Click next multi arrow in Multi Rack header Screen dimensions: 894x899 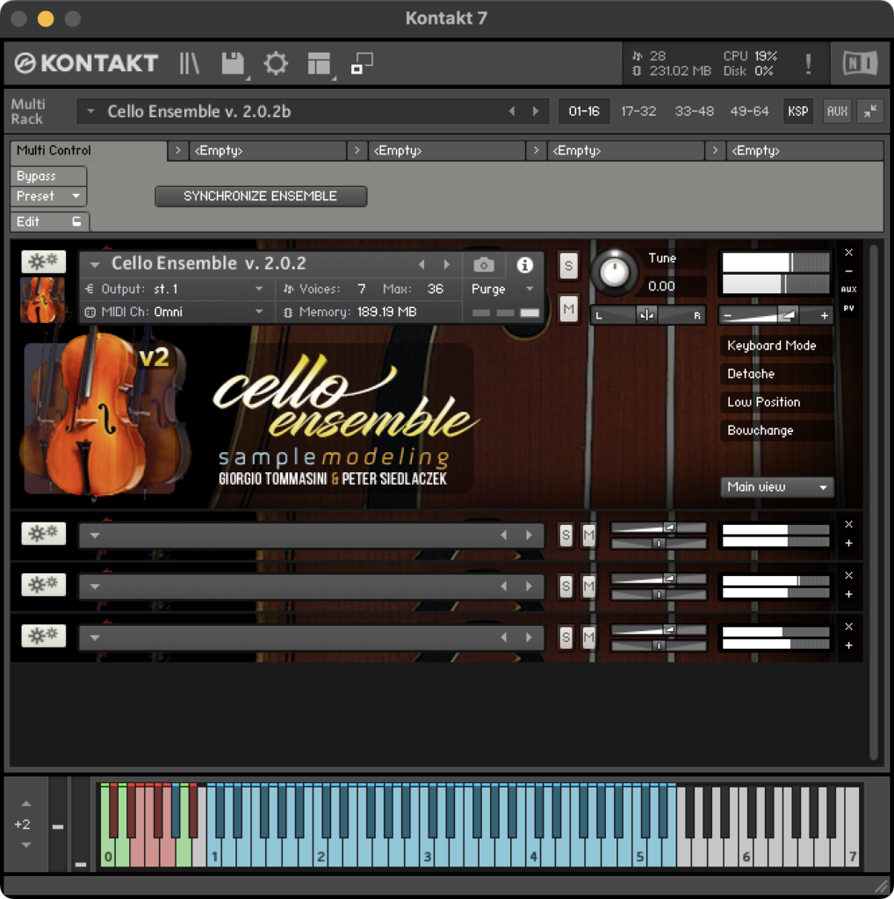[536, 111]
